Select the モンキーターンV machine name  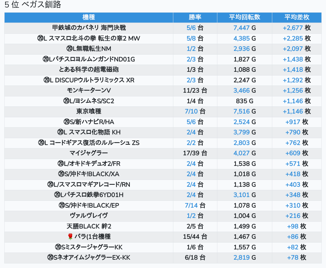coord(89,90)
